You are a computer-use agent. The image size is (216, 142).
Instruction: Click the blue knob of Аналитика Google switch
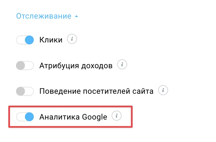(x=29, y=117)
